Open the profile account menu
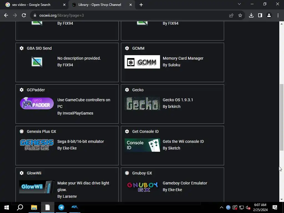This screenshot has width=284, height=213. coord(269,16)
